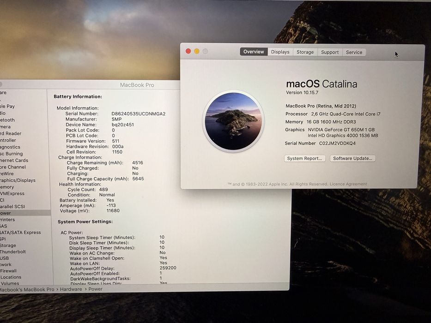Switch to the Storage tab
This screenshot has width=431, height=323.
(305, 52)
